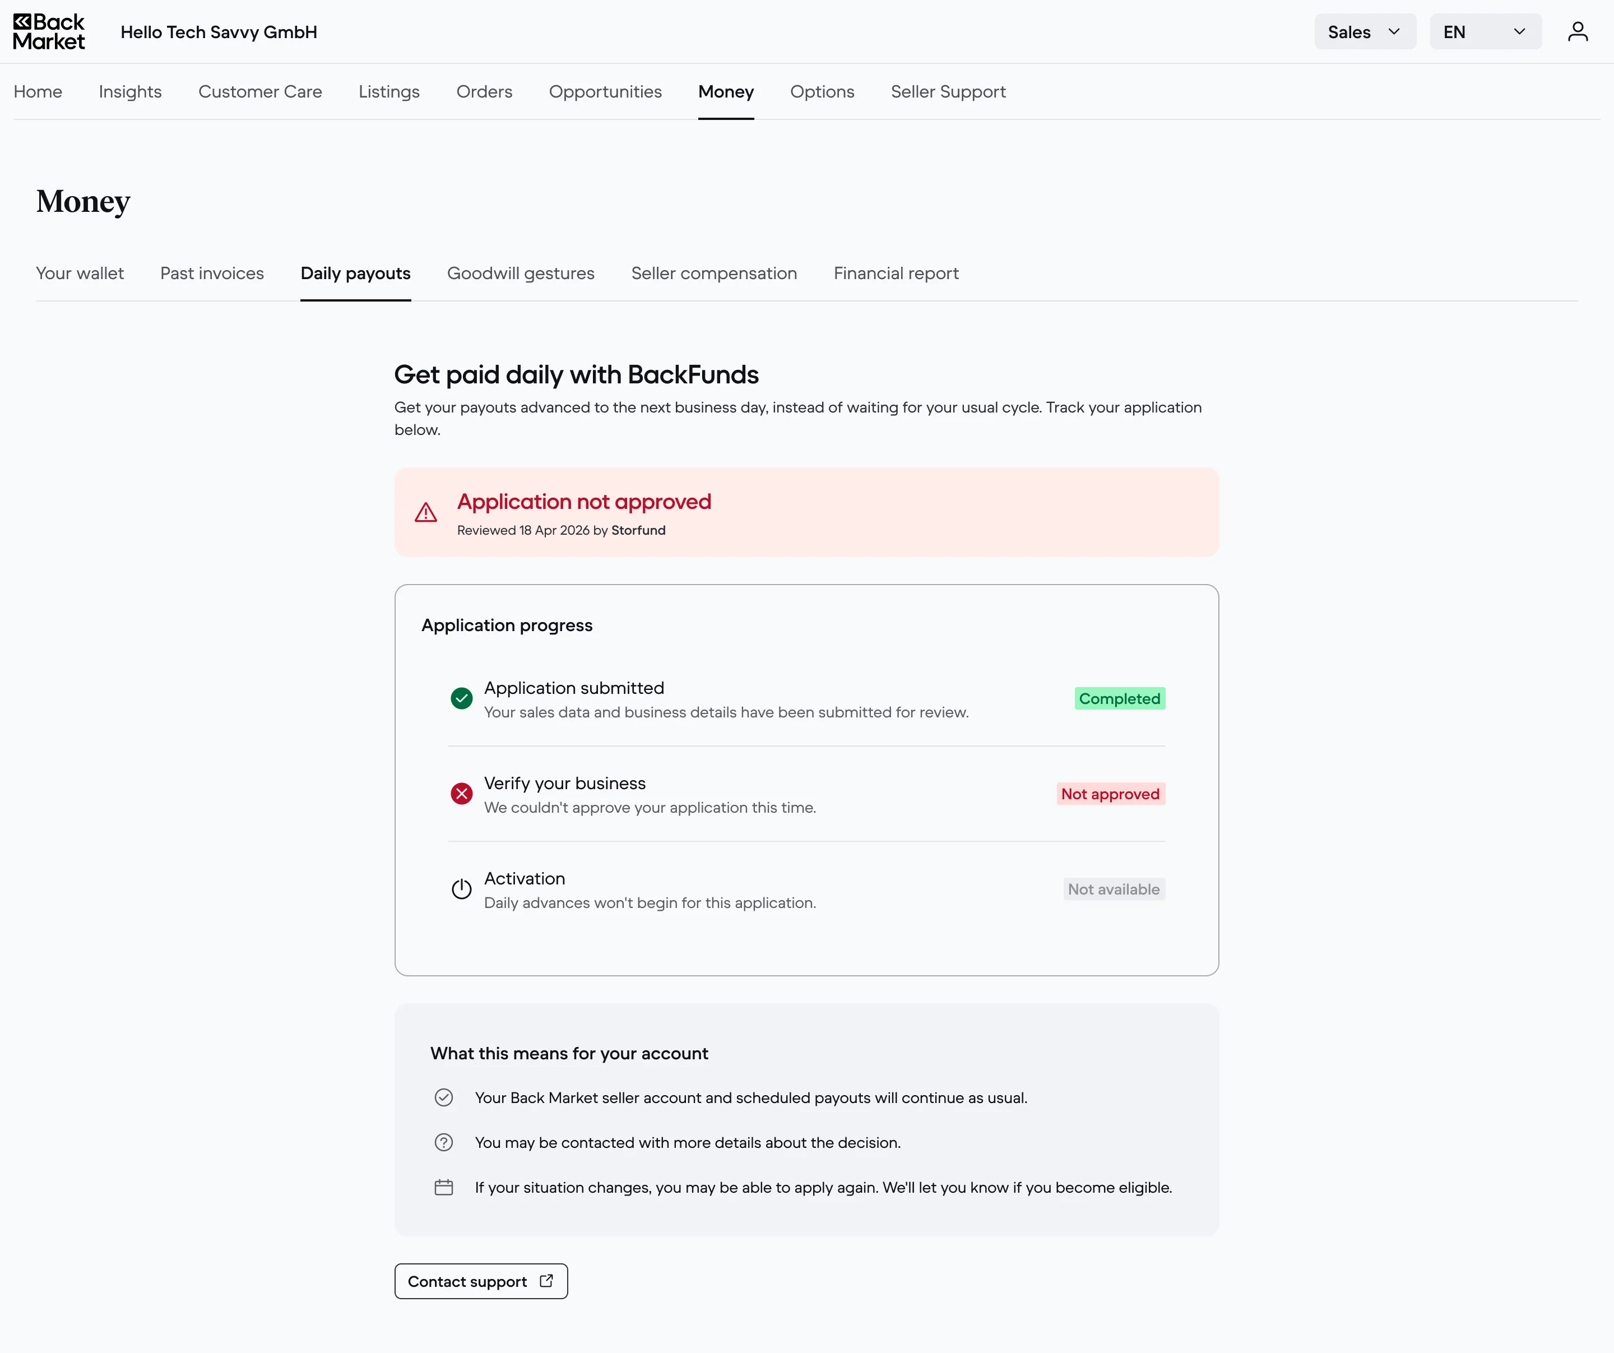Open the Sales dropdown
Image resolution: width=1614 pixels, height=1353 pixels.
point(1365,31)
